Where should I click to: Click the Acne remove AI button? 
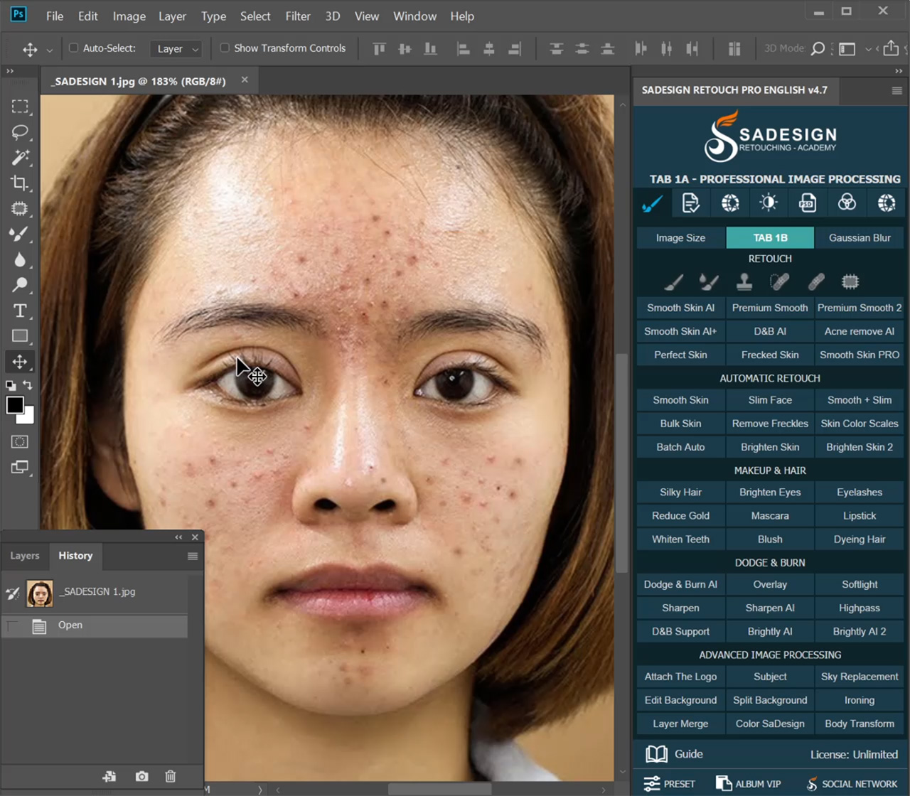[x=859, y=331]
